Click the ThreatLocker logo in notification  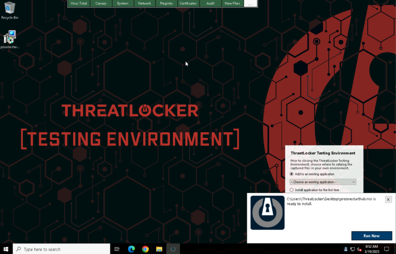(268, 213)
